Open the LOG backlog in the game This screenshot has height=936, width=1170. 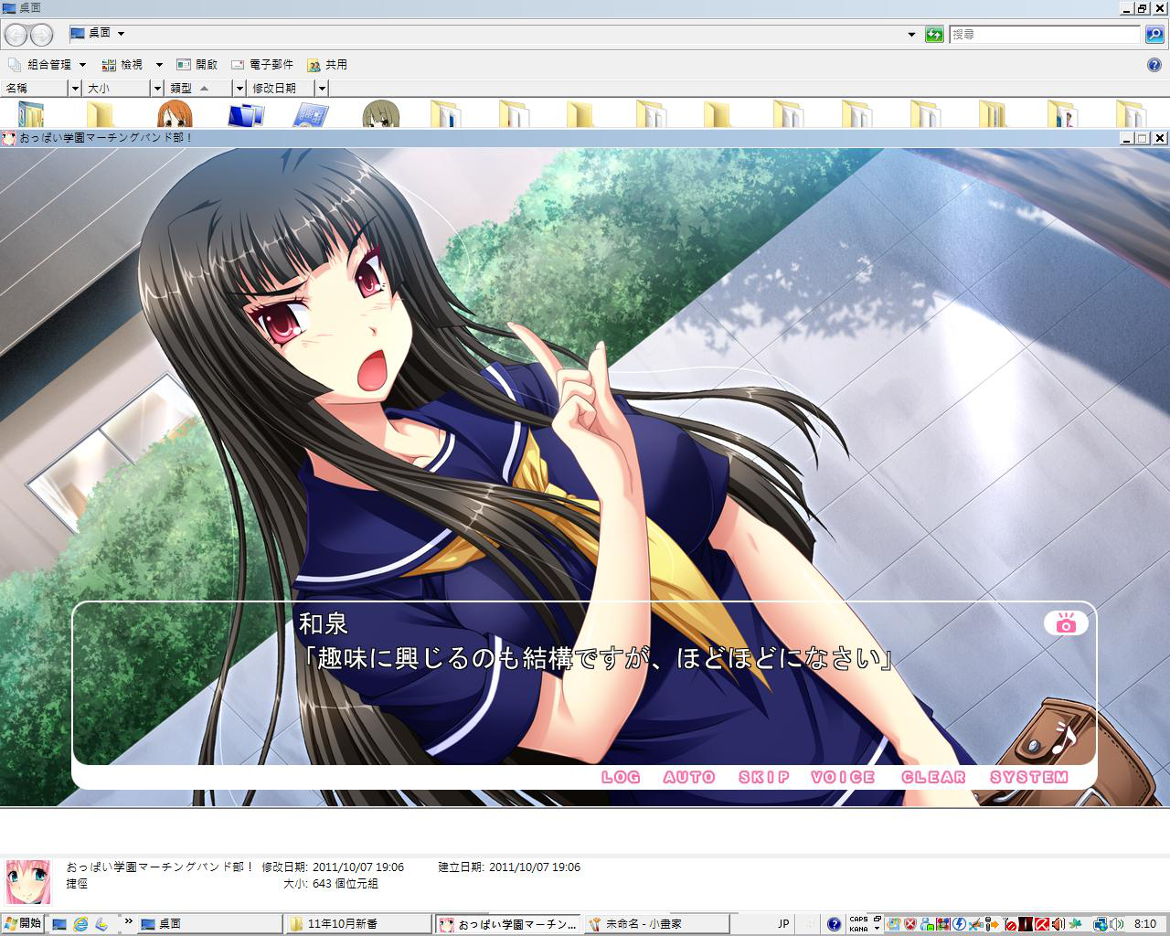(621, 777)
